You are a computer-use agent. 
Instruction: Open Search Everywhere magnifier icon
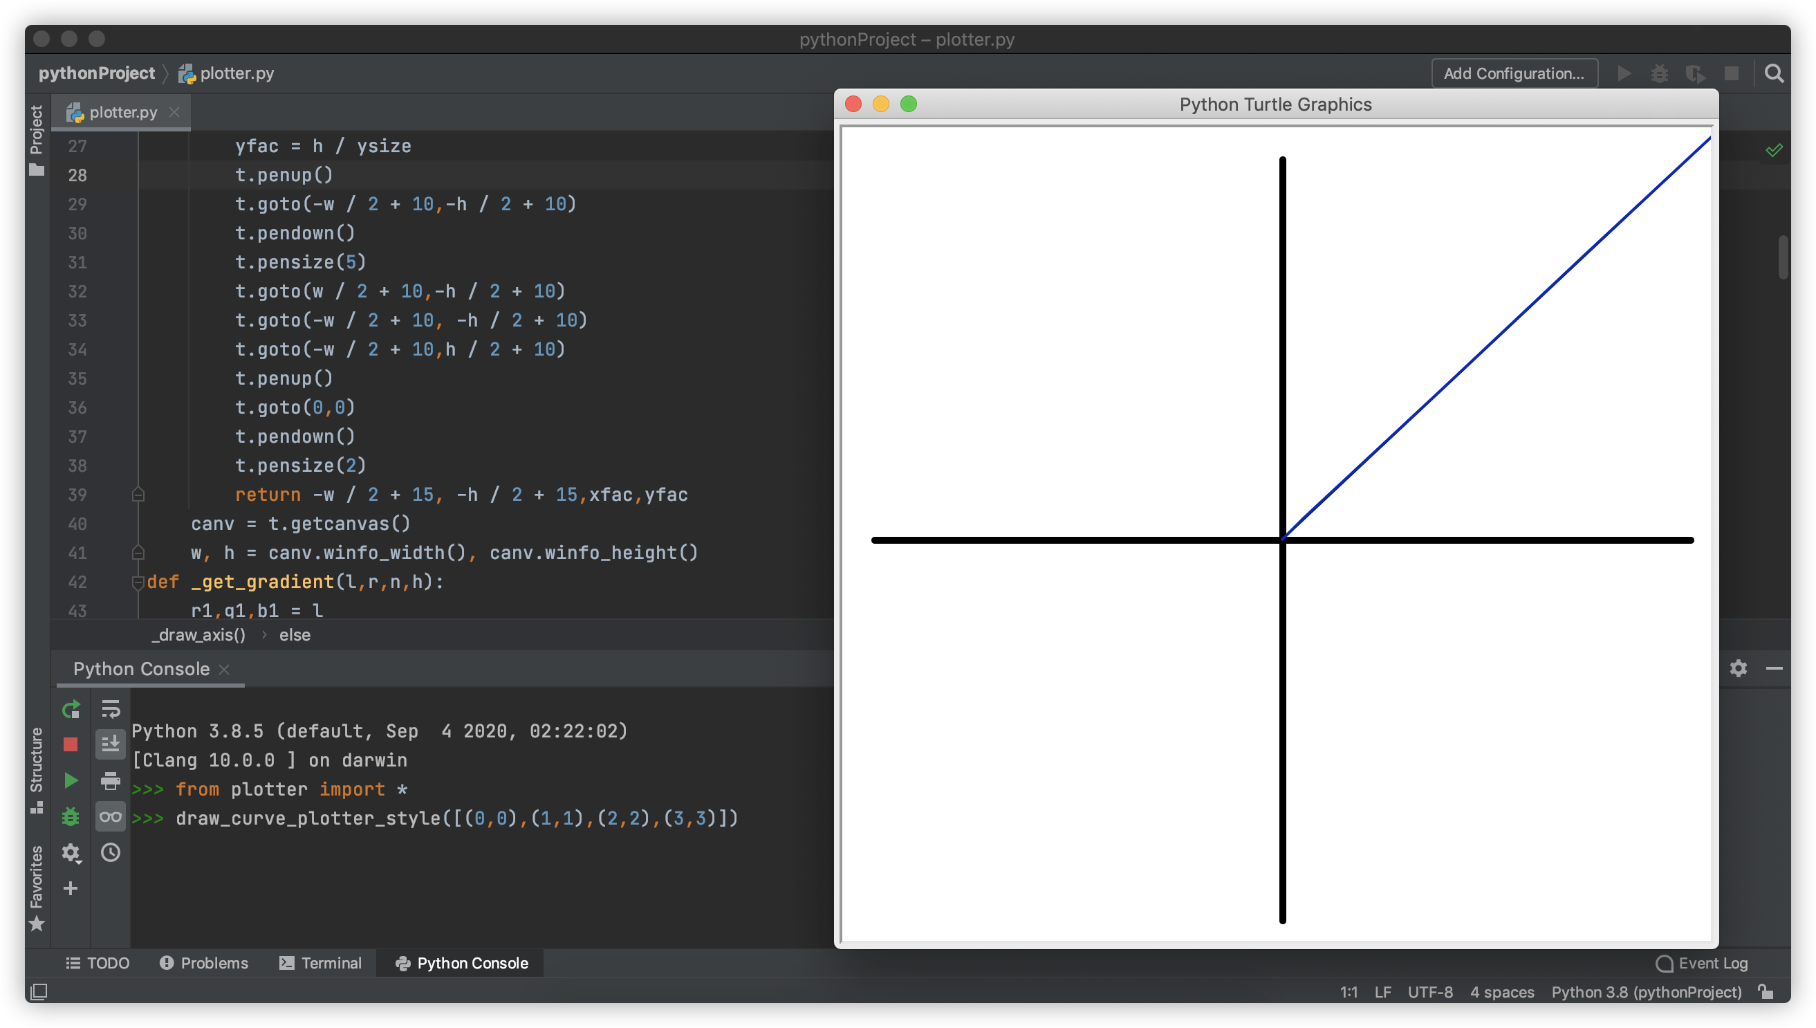(x=1774, y=73)
